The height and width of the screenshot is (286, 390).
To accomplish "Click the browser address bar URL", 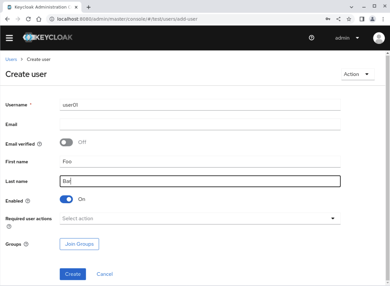I will (x=127, y=19).
